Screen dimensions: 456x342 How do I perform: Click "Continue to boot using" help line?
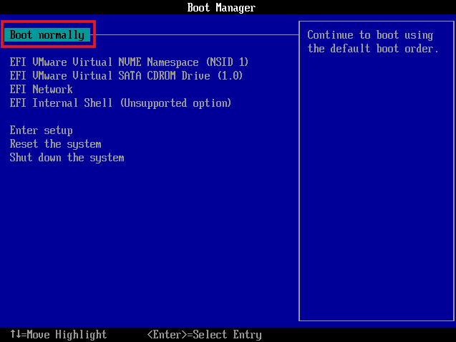tap(370, 35)
